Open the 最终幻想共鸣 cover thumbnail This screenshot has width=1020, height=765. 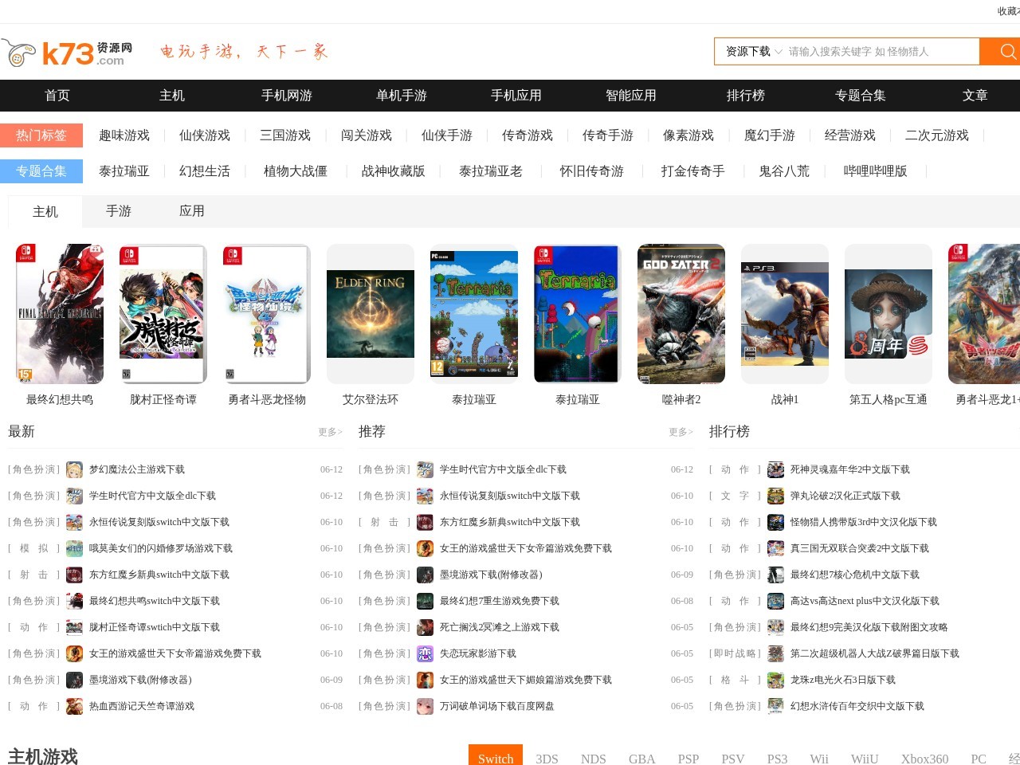[60, 314]
